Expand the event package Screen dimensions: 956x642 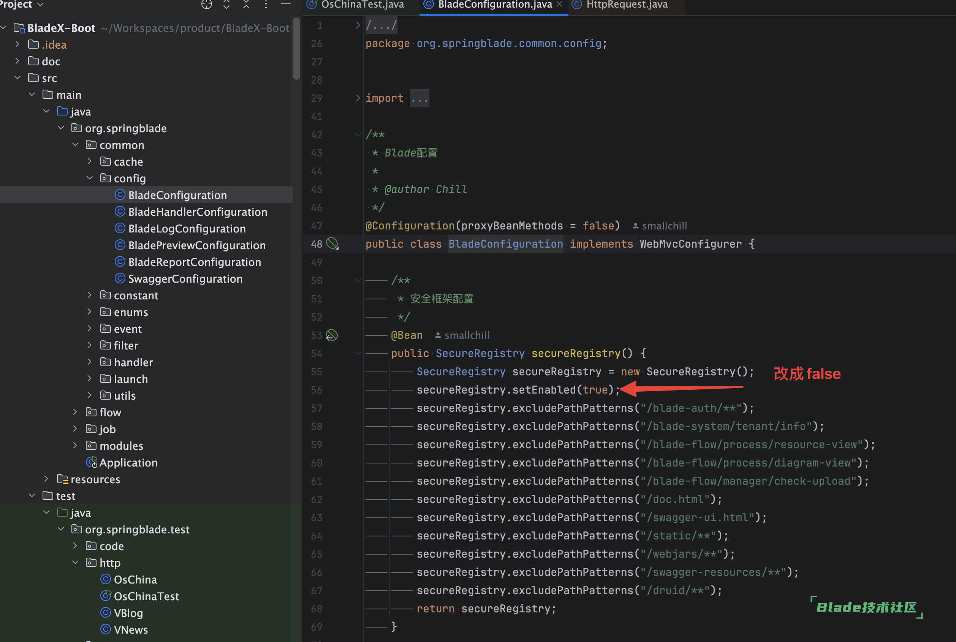pos(90,329)
